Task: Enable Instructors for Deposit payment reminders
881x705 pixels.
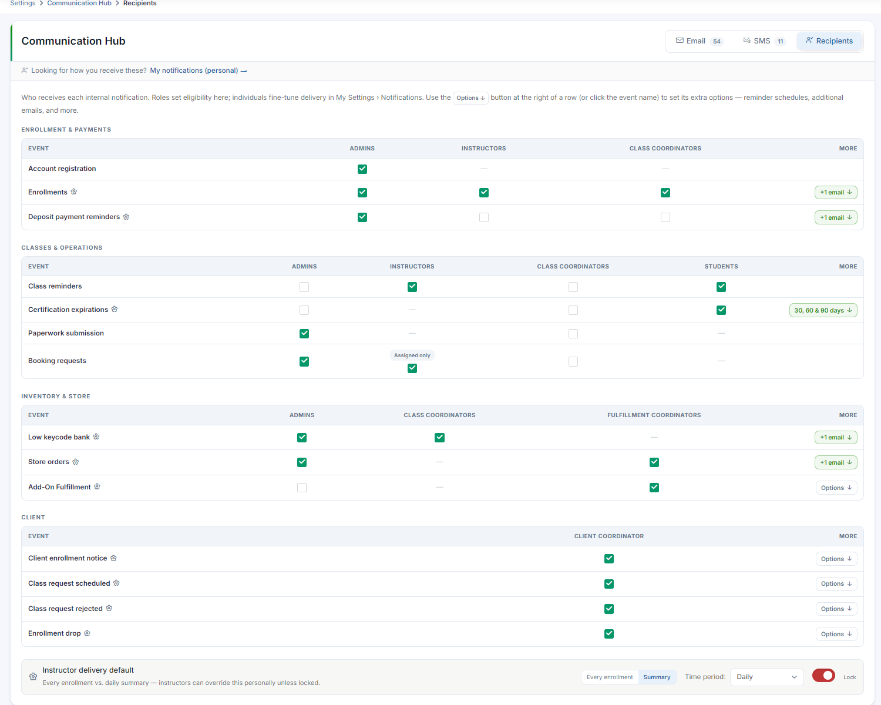Action: (484, 217)
